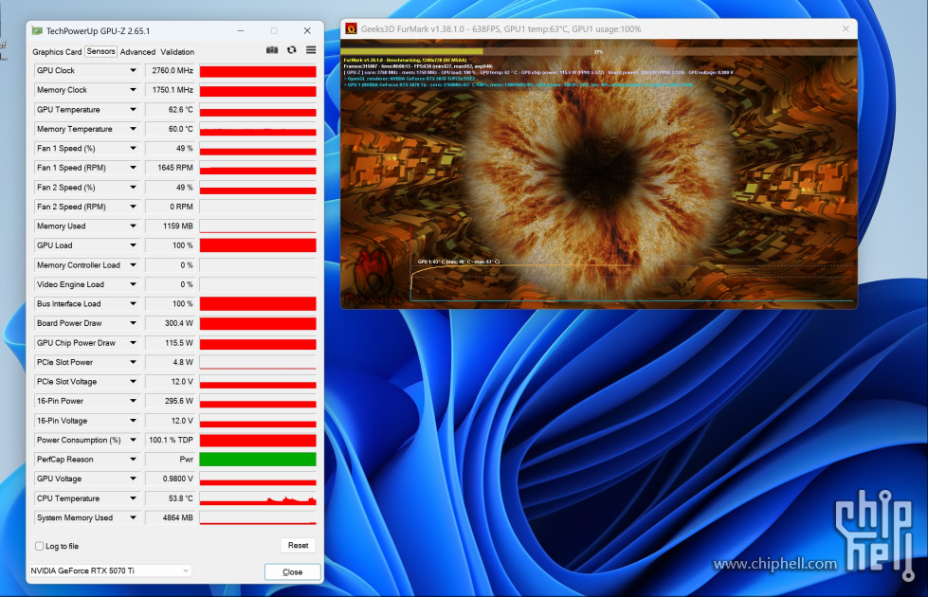928x597 pixels.
Task: Click the 2760.0 MHz GPU Clock value
Action: click(x=171, y=70)
